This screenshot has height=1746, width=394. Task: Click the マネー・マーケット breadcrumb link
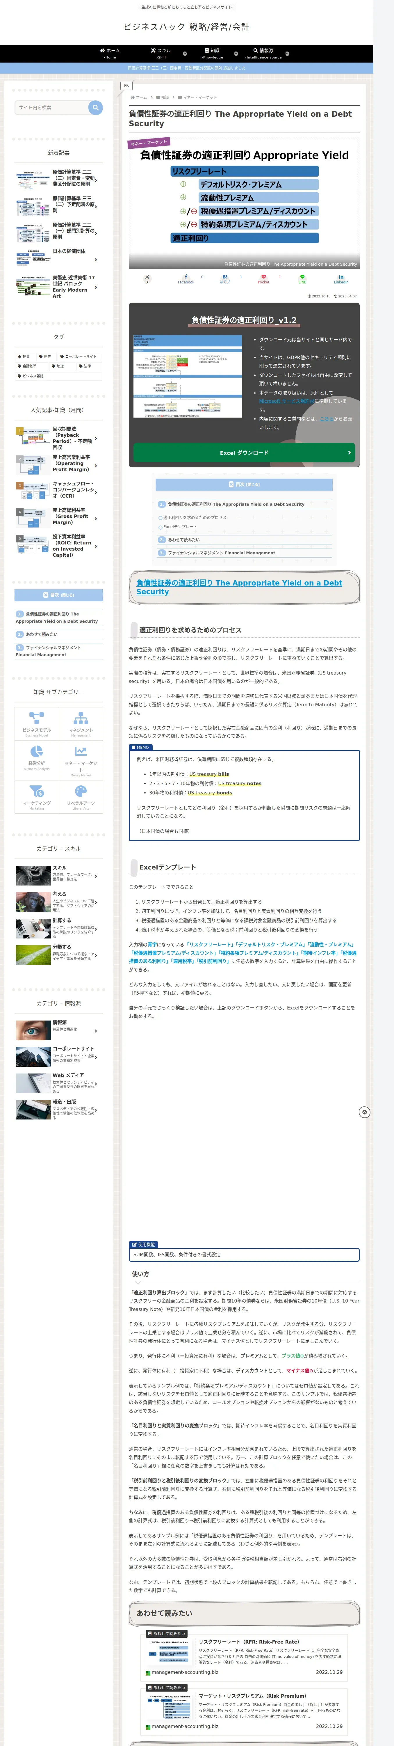pos(198,97)
